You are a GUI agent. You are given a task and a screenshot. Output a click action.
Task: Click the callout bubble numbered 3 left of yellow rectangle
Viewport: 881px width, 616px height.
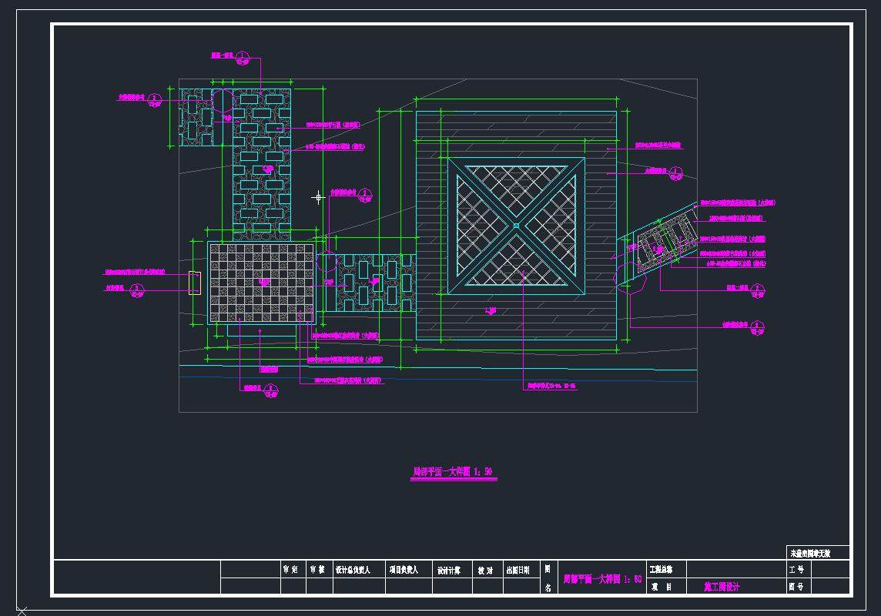tap(137, 290)
